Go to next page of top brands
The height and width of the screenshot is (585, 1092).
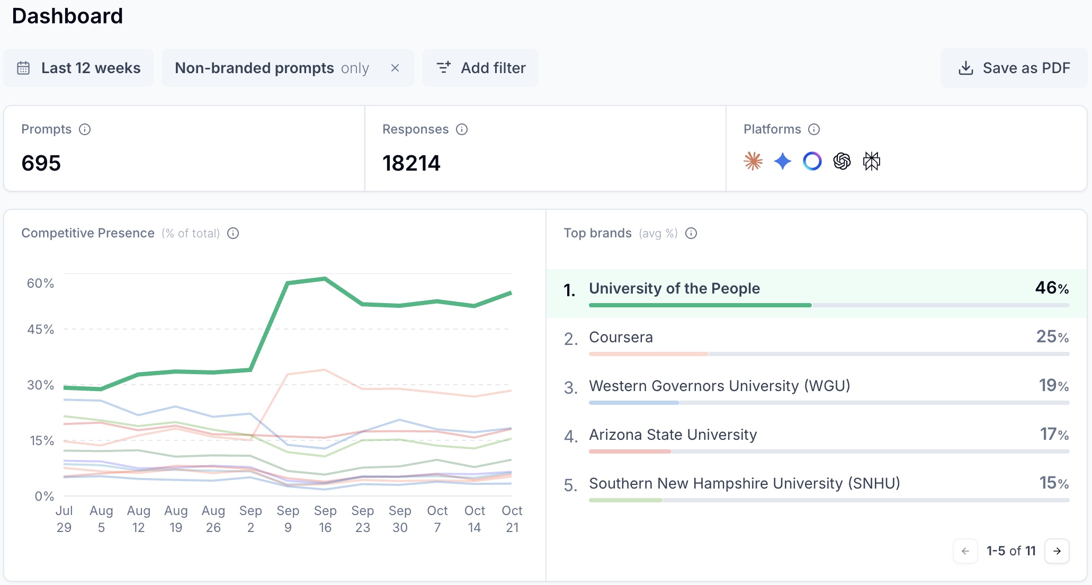pyautogui.click(x=1057, y=551)
